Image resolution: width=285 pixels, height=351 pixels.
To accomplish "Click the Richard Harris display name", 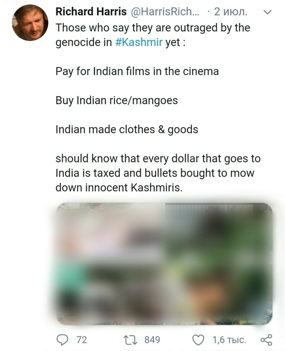I will coord(91,12).
